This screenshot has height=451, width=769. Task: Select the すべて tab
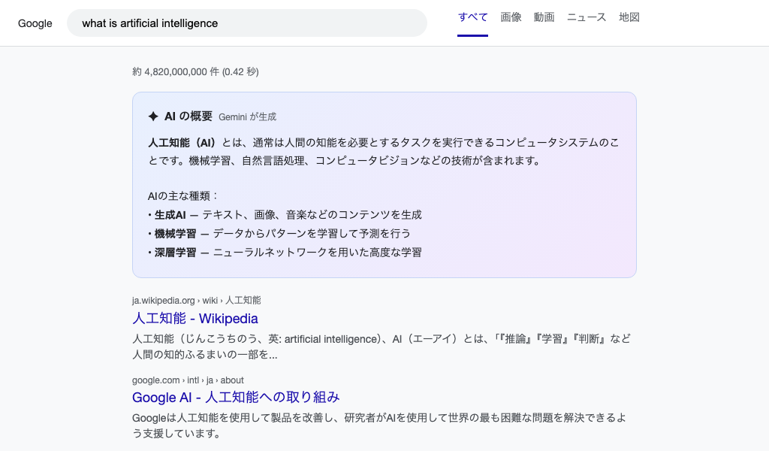pyautogui.click(x=472, y=17)
